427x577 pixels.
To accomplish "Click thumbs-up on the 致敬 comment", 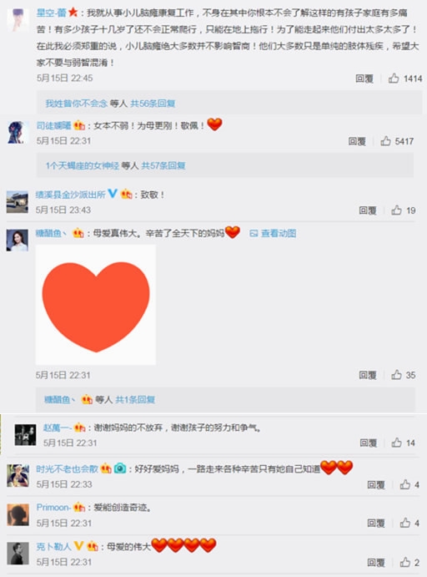I will pos(396,210).
